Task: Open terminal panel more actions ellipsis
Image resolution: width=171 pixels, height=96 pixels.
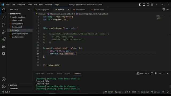Action: [160, 74]
